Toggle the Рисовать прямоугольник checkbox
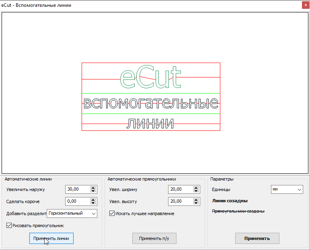310x250 pixels. [9, 226]
